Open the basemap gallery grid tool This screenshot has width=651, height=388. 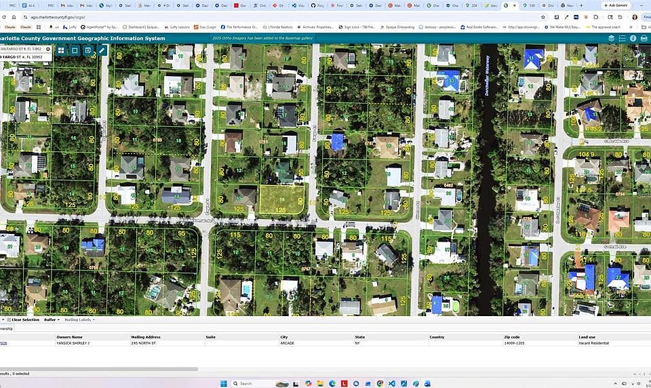[x=61, y=50]
